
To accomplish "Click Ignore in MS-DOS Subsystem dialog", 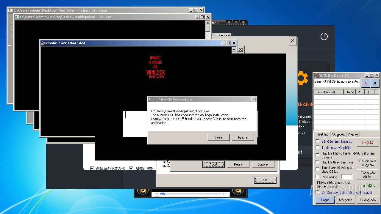I will coord(243,137).
